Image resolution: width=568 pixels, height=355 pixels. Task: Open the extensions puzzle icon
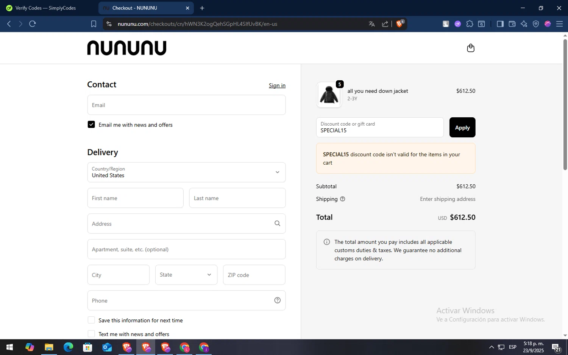coord(470,24)
